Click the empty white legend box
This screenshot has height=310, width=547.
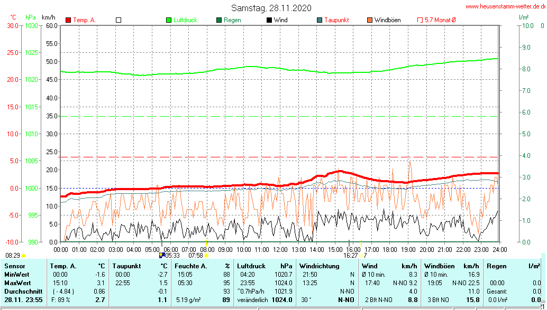click(x=118, y=20)
